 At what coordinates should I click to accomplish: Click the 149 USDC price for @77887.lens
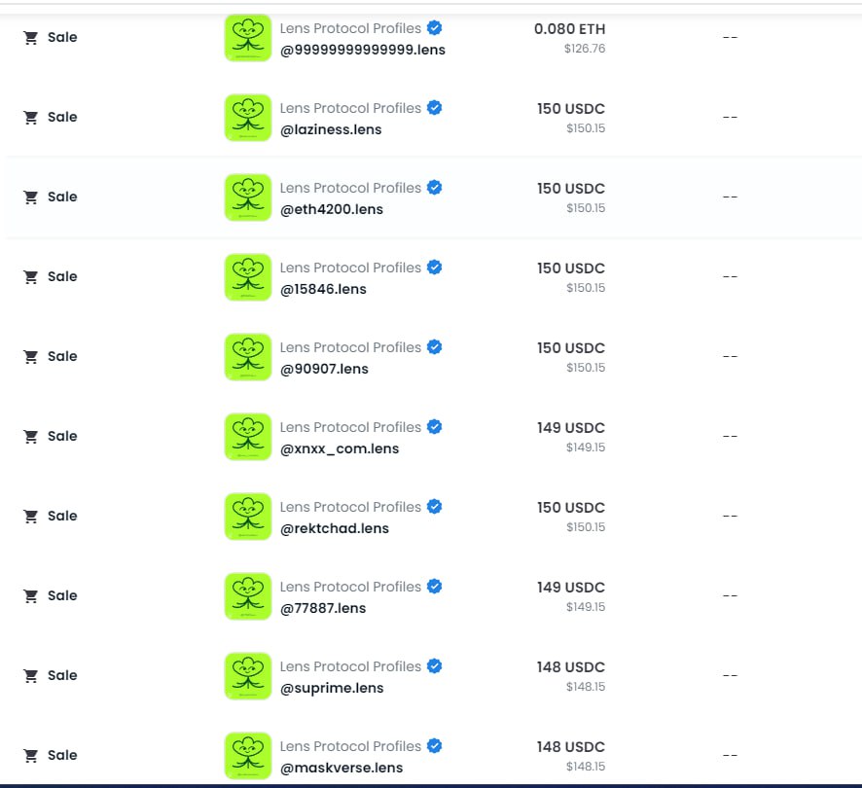(571, 588)
